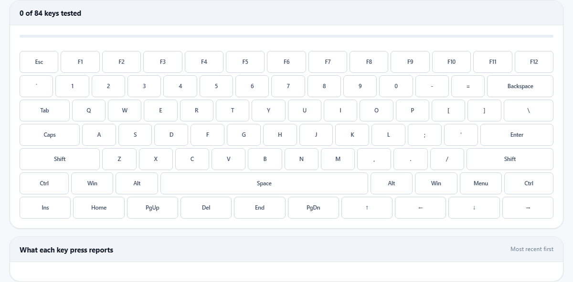This screenshot has height=282, width=573.
Task: Click the G key
Action: 244,135
